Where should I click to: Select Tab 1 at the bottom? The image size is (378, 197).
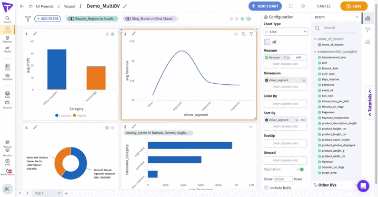tap(39, 193)
